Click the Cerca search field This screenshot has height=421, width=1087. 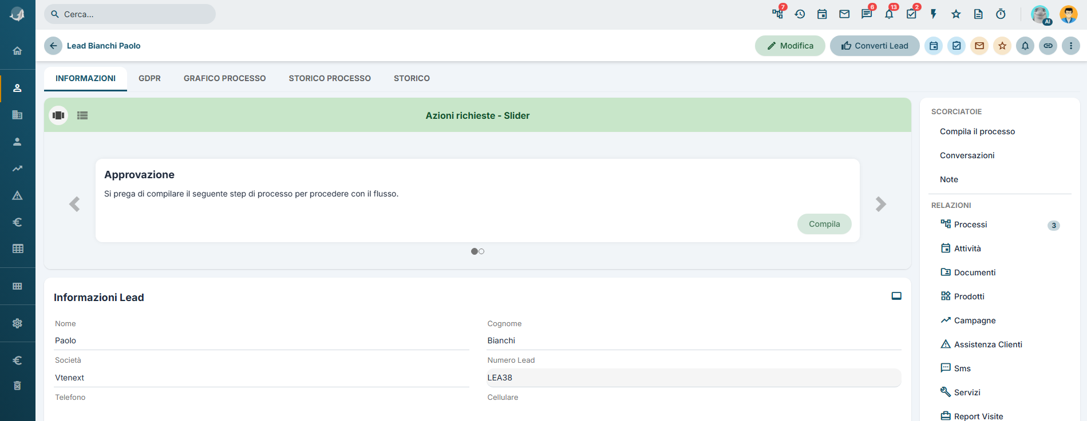click(x=130, y=14)
